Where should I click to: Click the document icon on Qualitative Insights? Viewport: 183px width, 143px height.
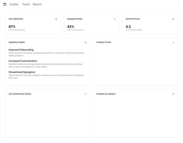coord(85,43)
